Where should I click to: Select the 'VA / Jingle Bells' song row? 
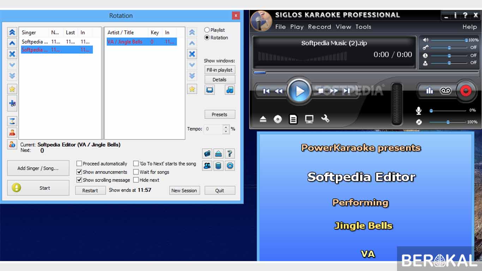click(x=141, y=42)
